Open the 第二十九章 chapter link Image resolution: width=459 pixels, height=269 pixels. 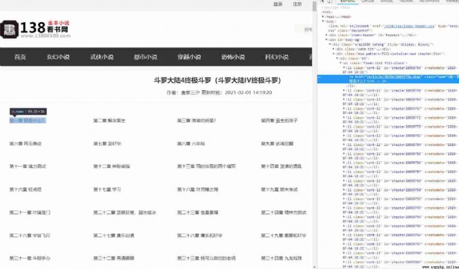[x=283, y=235]
